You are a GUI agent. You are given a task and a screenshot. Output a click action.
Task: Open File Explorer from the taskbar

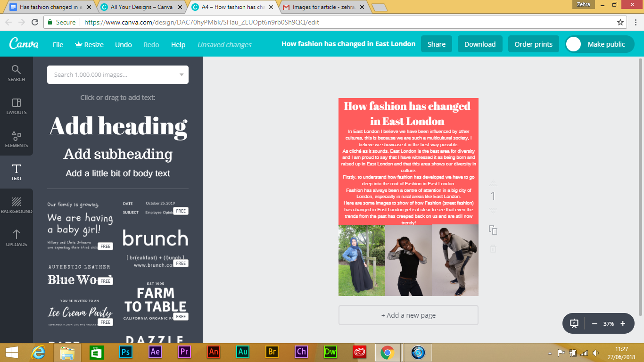coord(67,352)
